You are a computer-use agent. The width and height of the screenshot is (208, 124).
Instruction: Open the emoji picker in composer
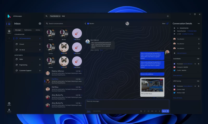click(148, 111)
